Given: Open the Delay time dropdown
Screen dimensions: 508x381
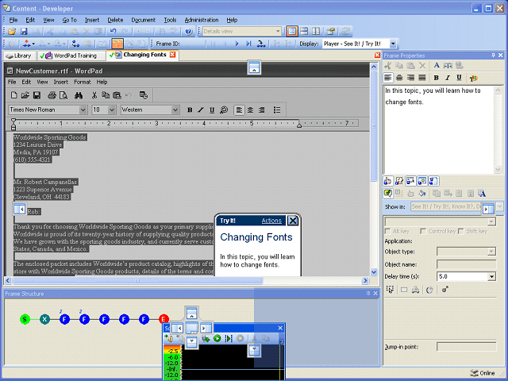Looking at the screenshot, I should click(x=492, y=277).
